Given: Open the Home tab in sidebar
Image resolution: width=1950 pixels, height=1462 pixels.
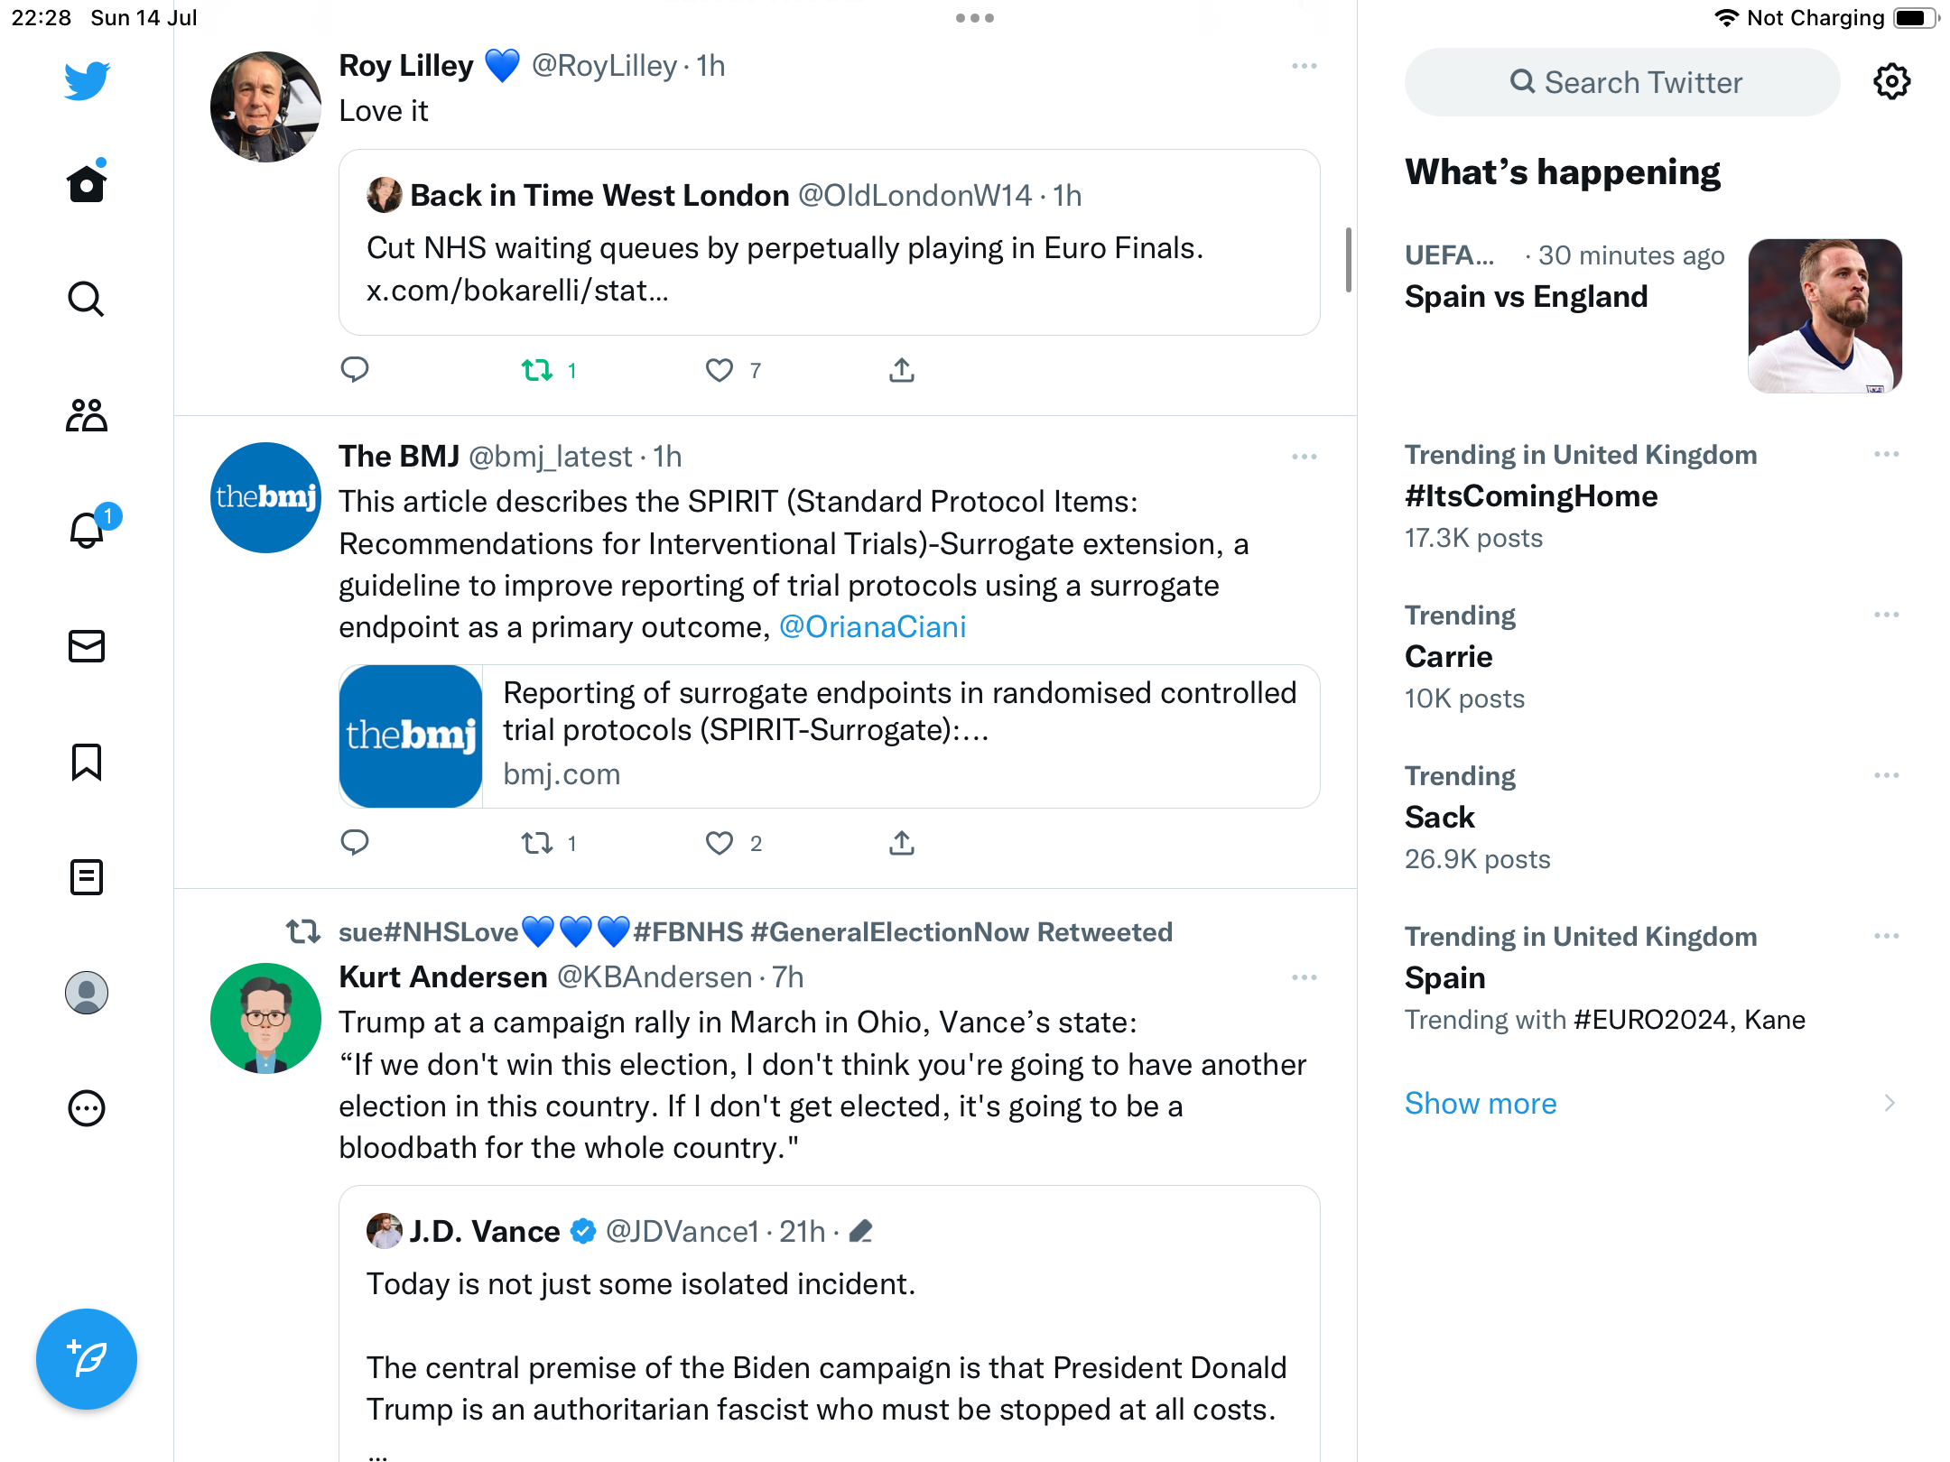Looking at the screenshot, I should (x=87, y=184).
